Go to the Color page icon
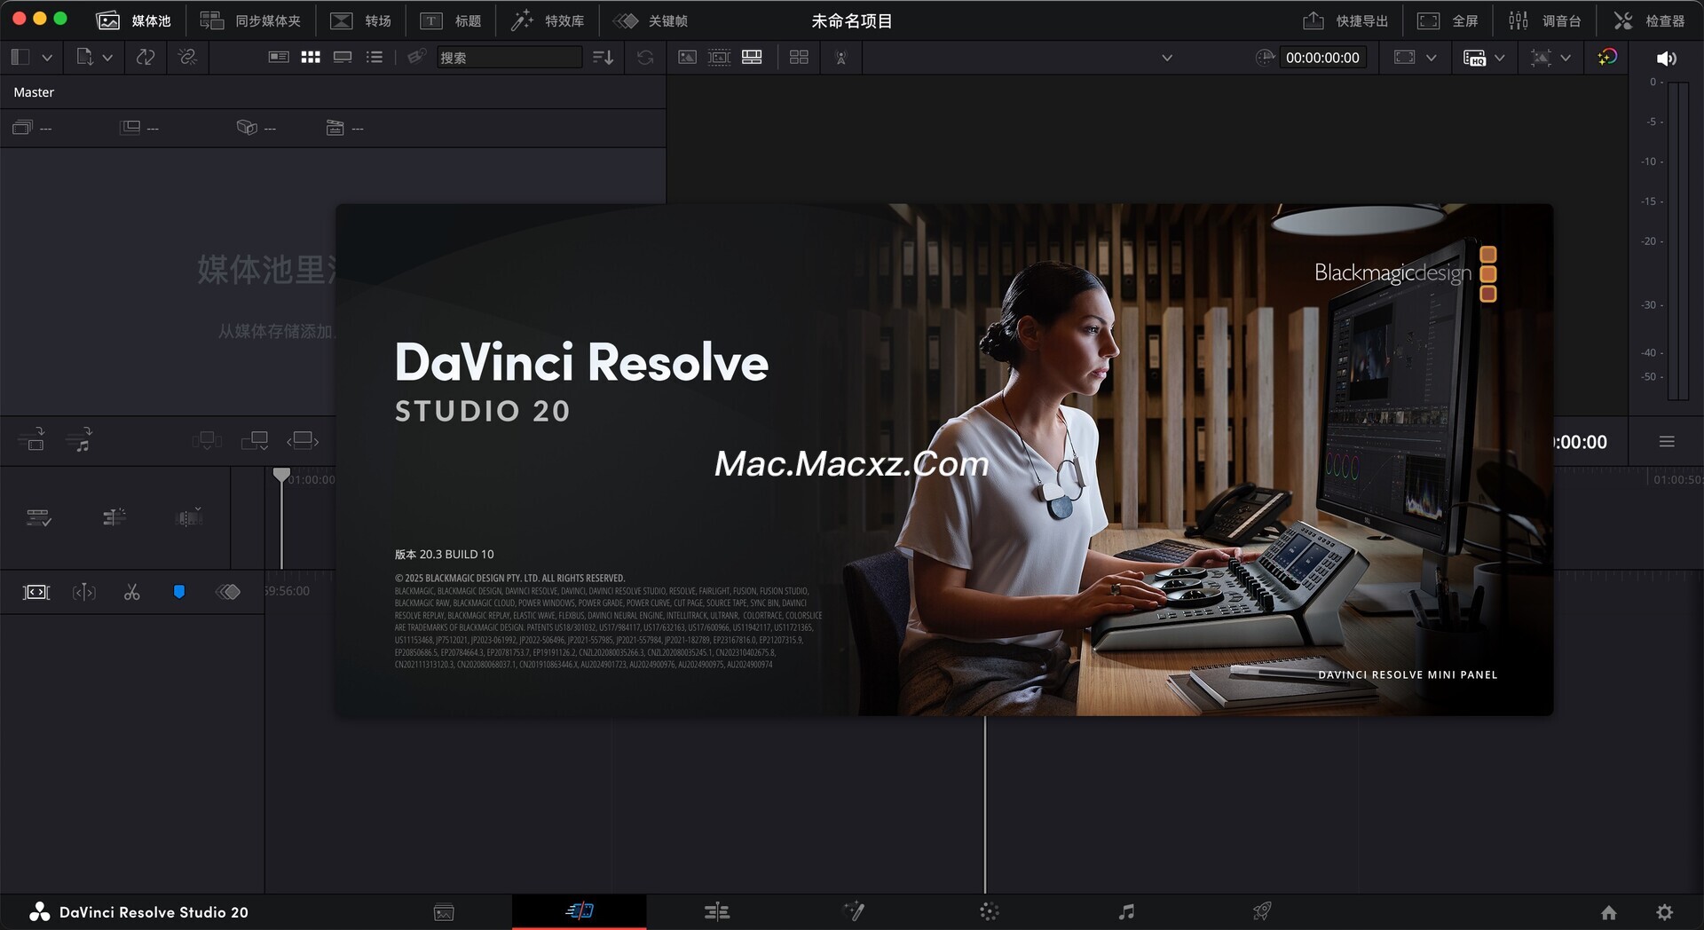The image size is (1704, 930). point(990,912)
